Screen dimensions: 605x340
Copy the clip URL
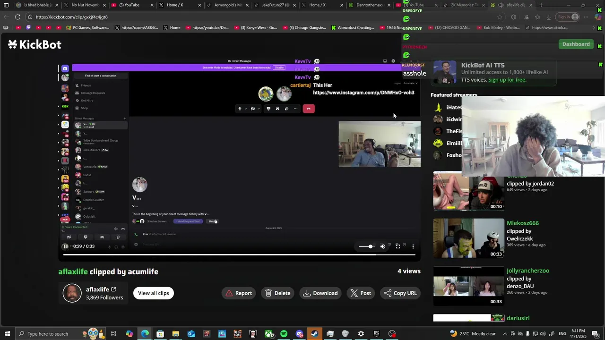click(x=400, y=293)
